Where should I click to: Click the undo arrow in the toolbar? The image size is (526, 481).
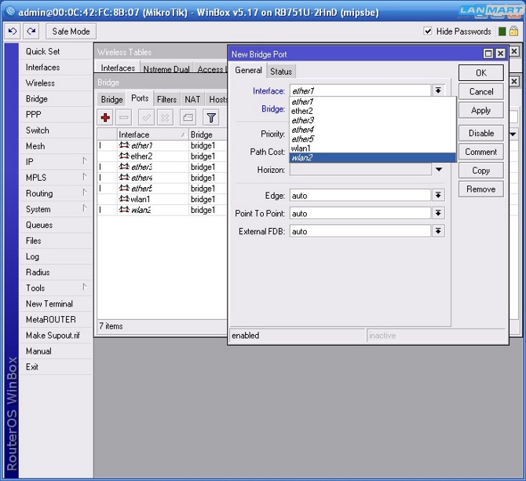point(13,31)
